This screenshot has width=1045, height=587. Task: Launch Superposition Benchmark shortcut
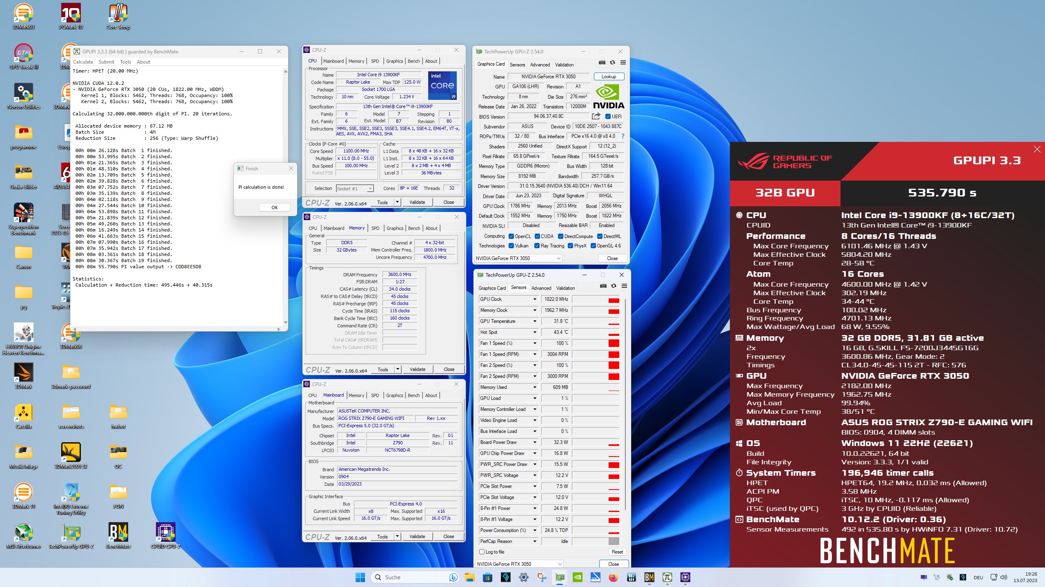[x=23, y=219]
